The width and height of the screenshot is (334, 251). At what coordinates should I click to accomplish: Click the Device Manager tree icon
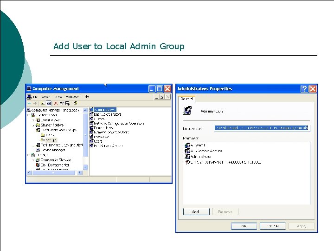click(x=38, y=150)
